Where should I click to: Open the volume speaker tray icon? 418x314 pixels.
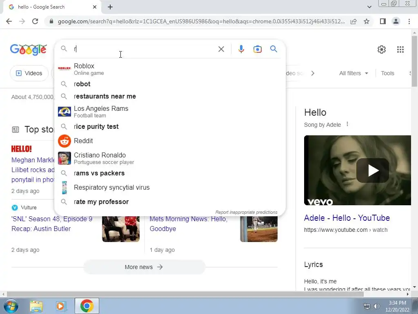(x=377, y=306)
